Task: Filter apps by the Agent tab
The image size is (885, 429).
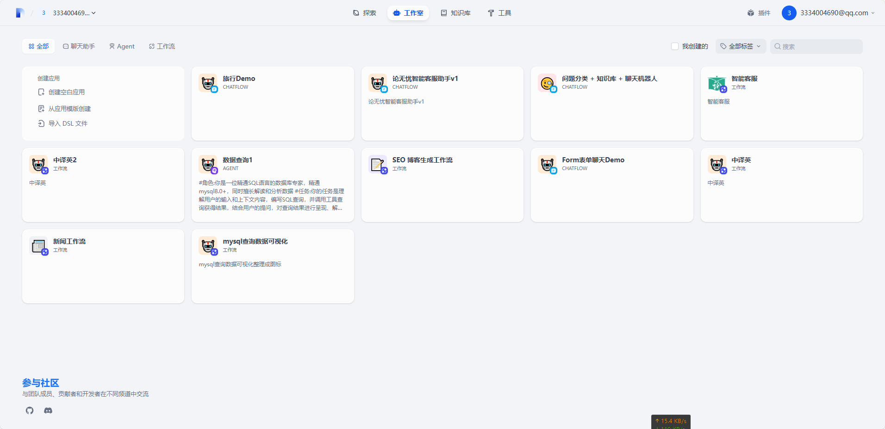Action: click(122, 46)
